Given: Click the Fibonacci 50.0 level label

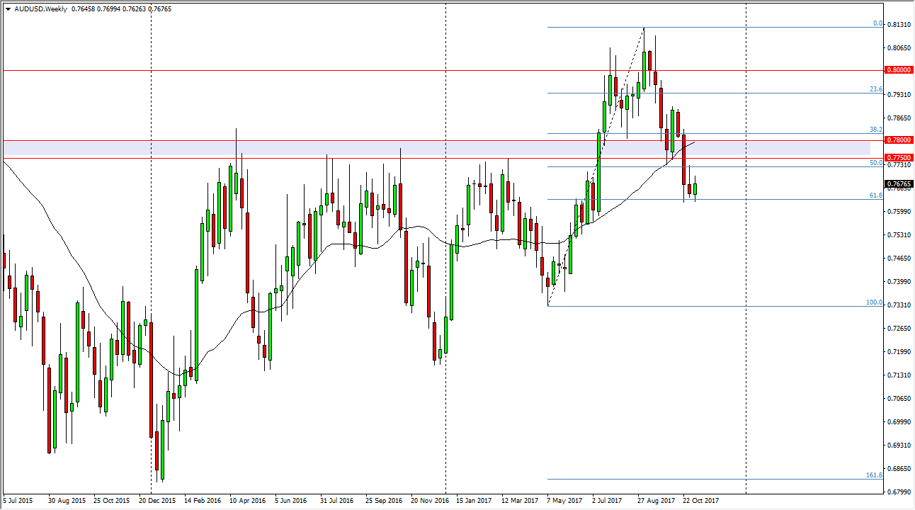Looking at the screenshot, I should [875, 163].
